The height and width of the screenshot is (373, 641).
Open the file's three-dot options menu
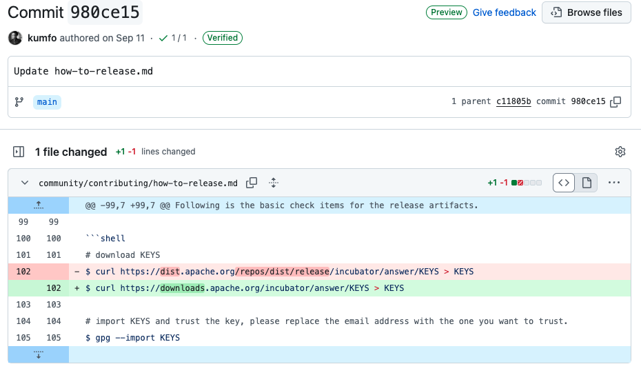point(614,183)
